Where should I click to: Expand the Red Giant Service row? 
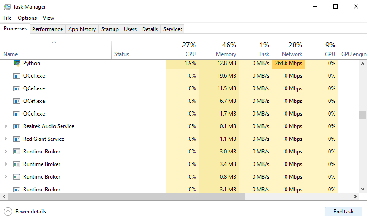[5, 139]
